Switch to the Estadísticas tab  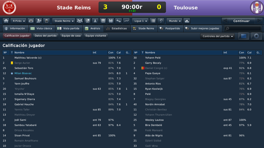pyautogui.click(x=117, y=29)
